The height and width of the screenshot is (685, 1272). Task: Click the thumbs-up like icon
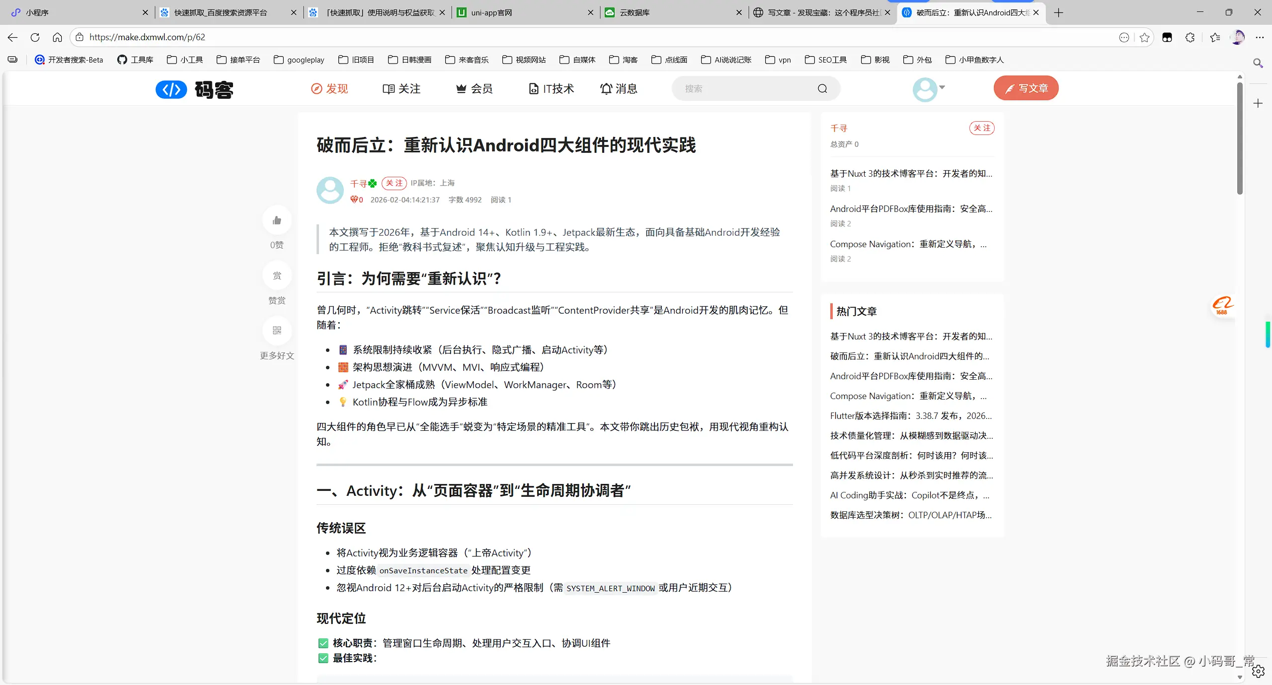(x=277, y=220)
